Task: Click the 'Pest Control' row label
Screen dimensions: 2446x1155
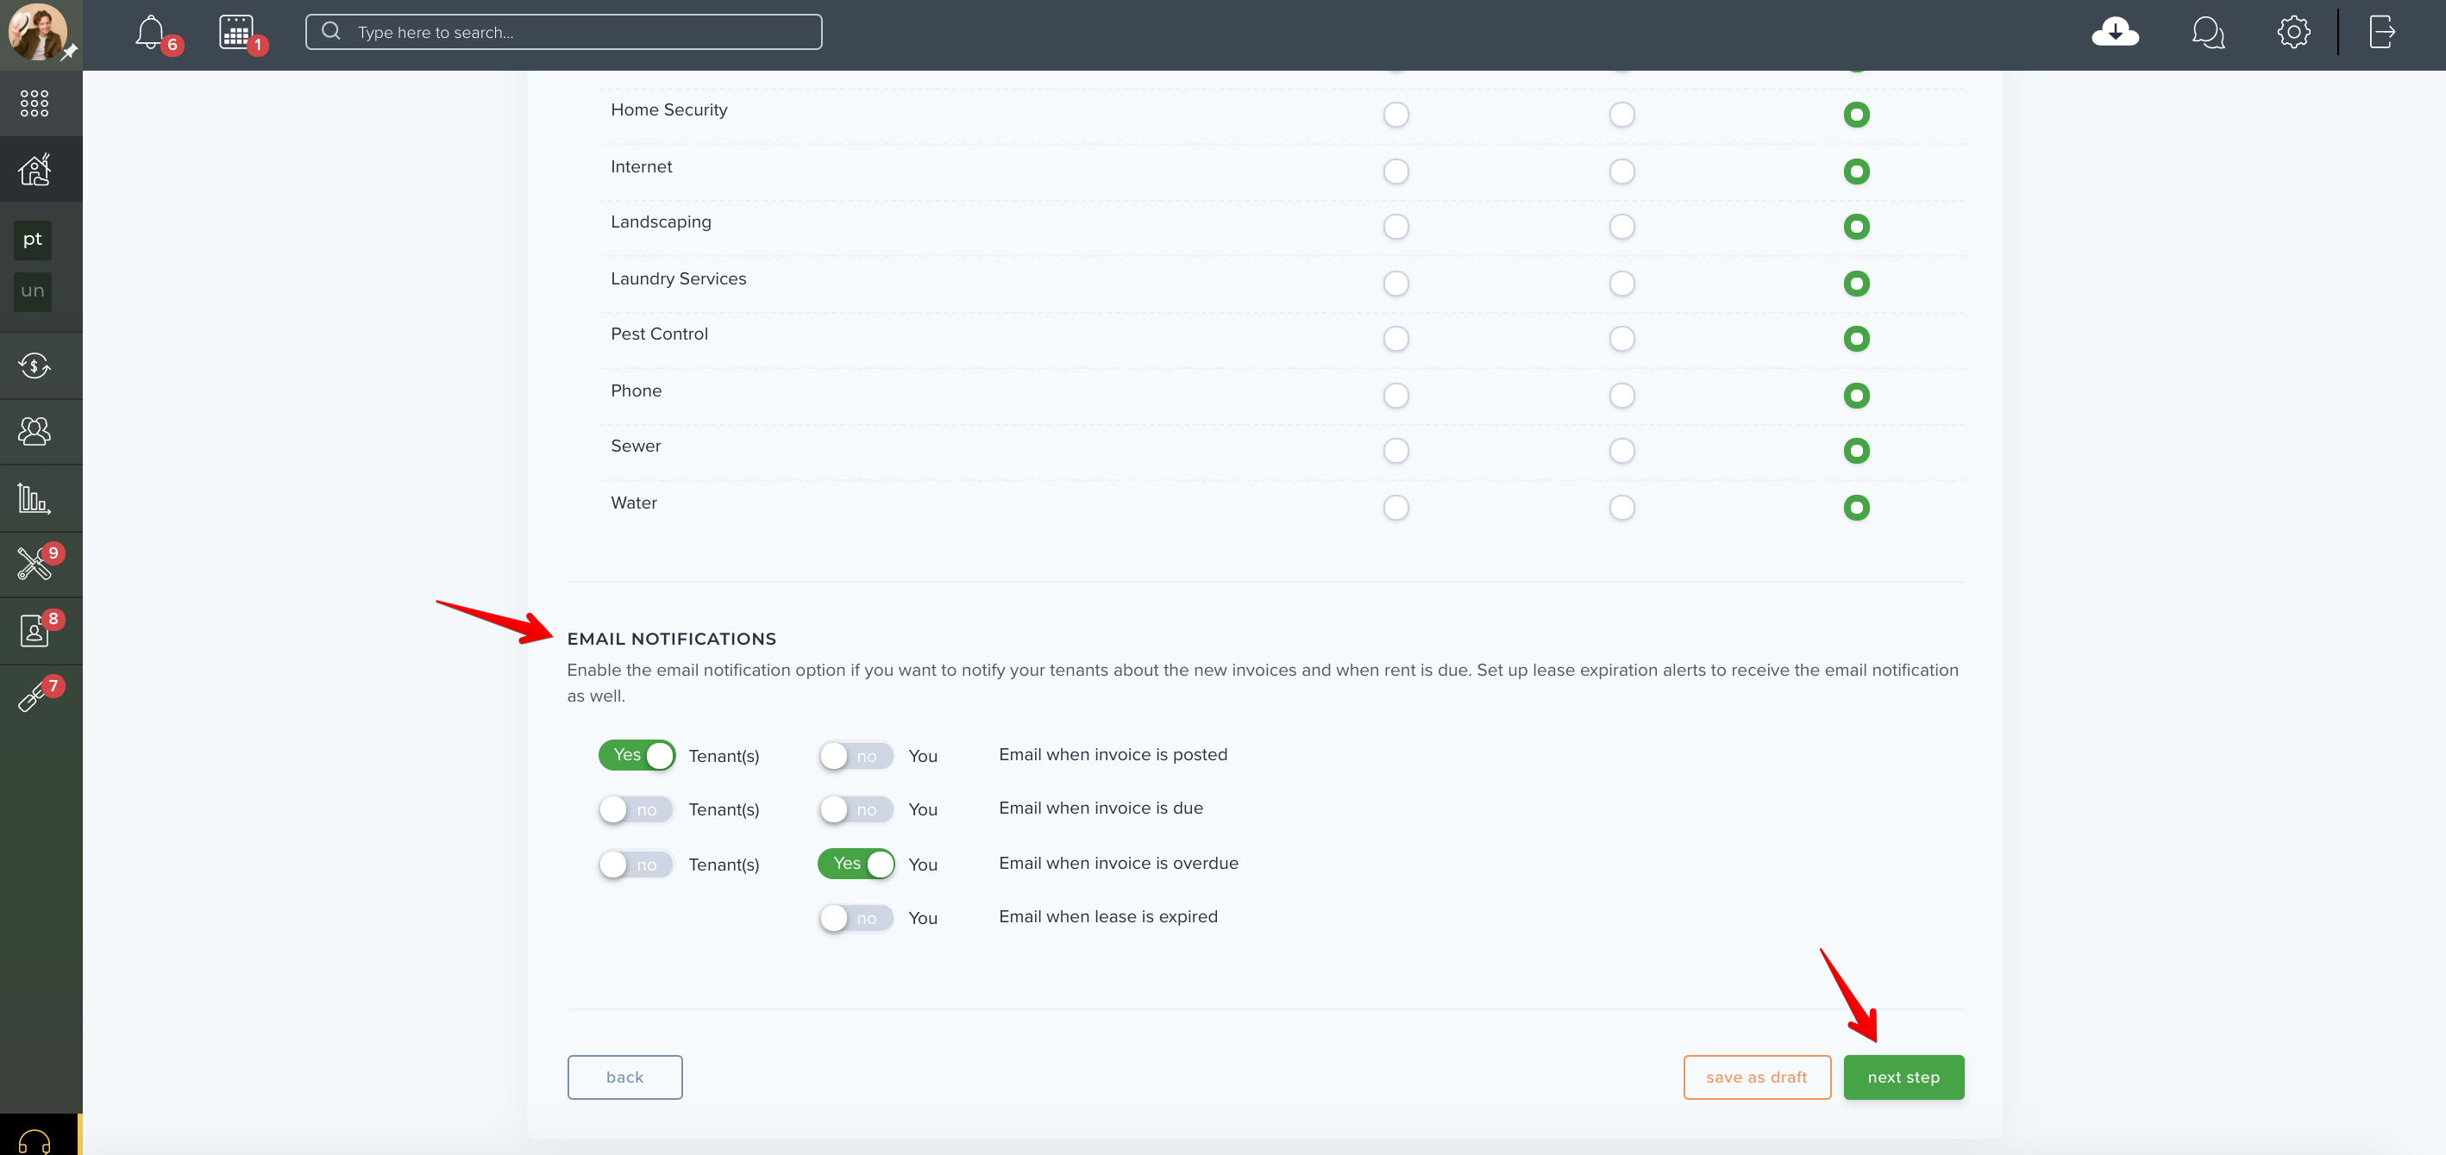Action: pyautogui.click(x=659, y=334)
